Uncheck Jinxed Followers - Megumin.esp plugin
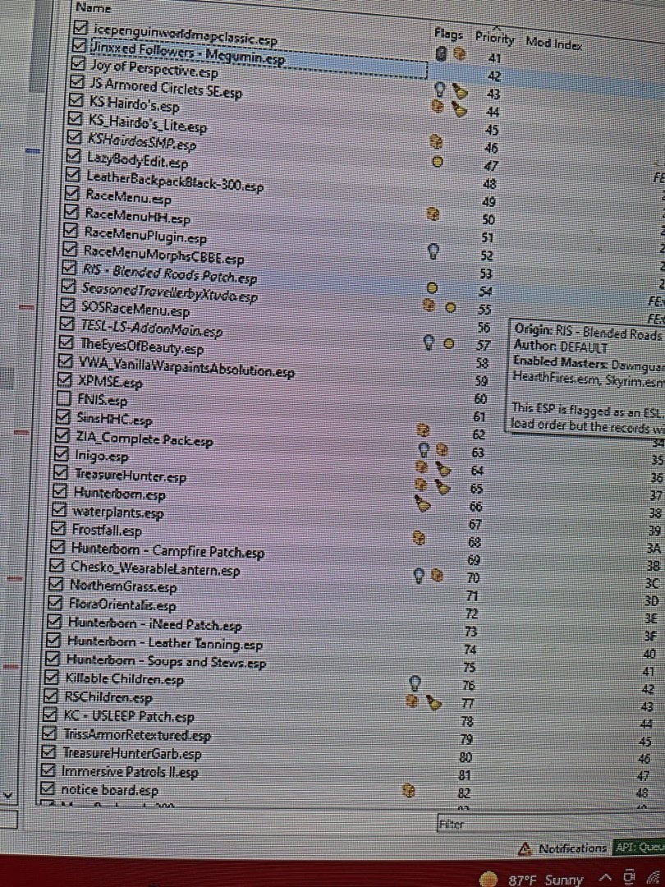 point(80,44)
